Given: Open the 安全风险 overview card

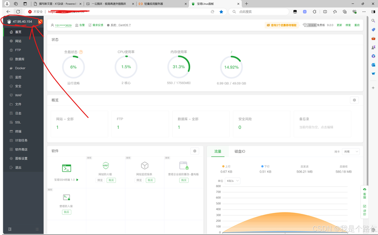Looking at the screenshot, I should tap(262, 124).
